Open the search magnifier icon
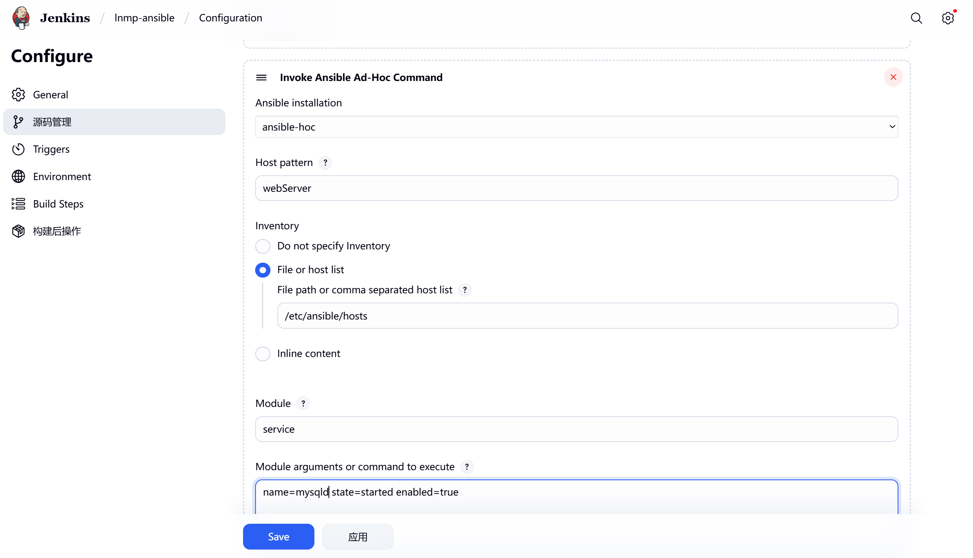This screenshot has width=973, height=558. pyautogui.click(x=916, y=18)
